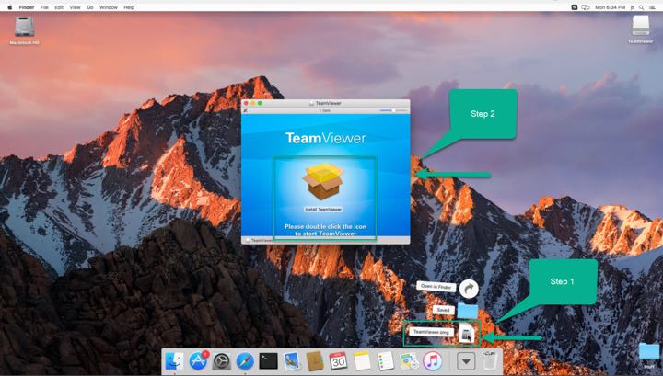Click the dark speech-bubble menu bar icon
The height and width of the screenshot is (376, 663).
tap(575, 7)
